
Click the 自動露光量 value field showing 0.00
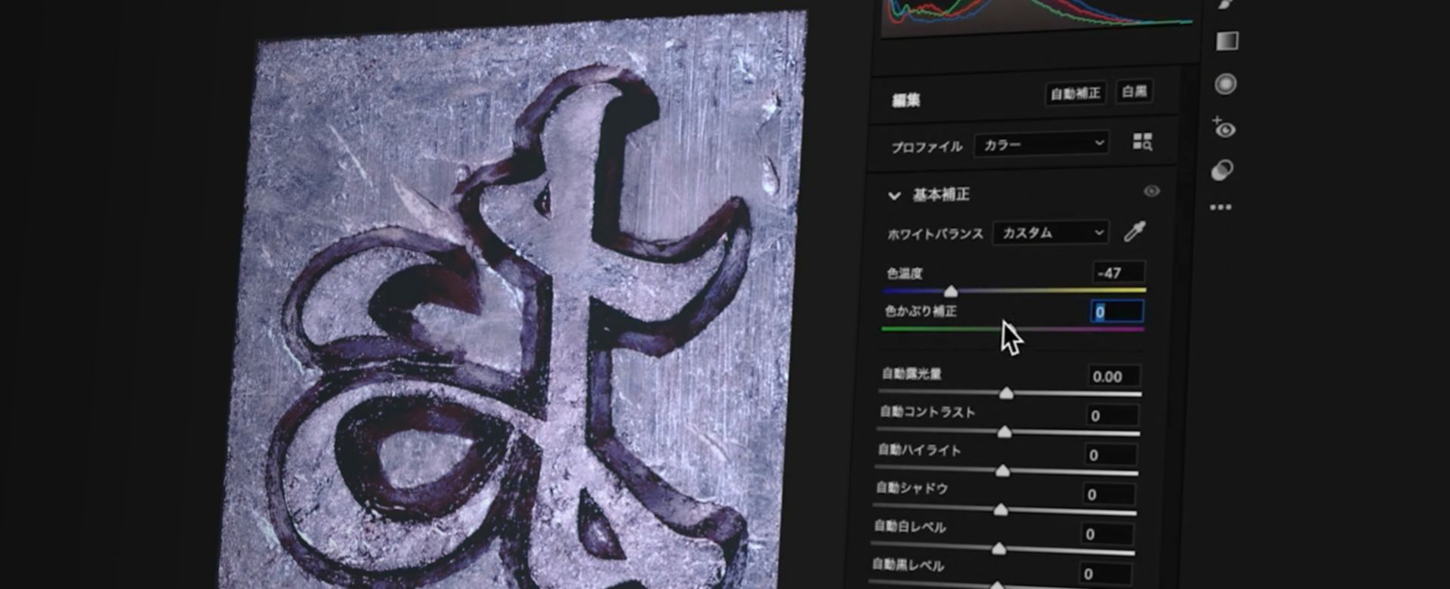pos(1113,377)
